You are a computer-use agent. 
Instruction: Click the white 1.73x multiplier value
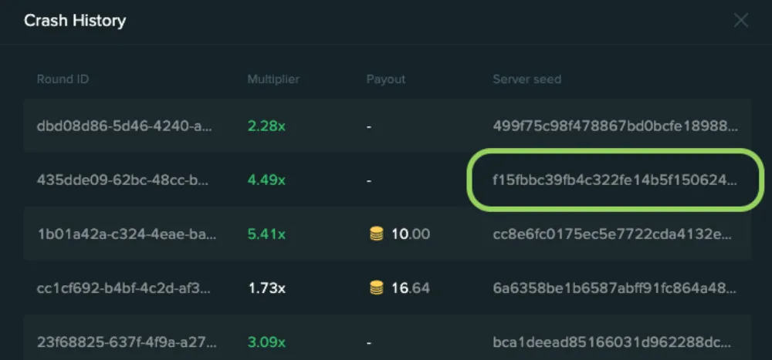tap(266, 288)
